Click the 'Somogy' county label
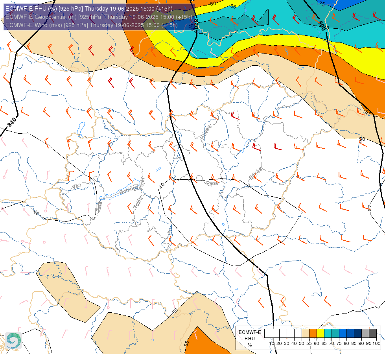Image resolution: width=385 pixels, height=354 pixels. click(x=130, y=190)
